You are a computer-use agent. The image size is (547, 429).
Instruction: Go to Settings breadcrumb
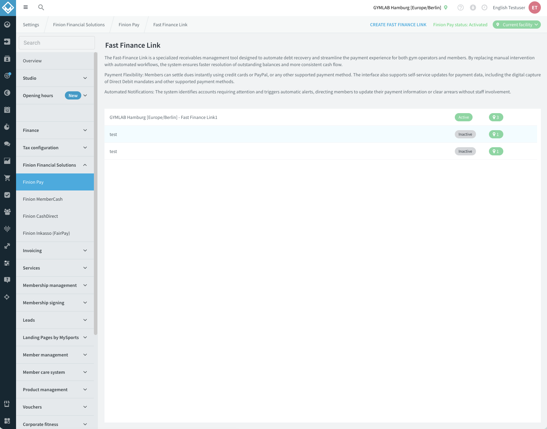pyautogui.click(x=31, y=25)
